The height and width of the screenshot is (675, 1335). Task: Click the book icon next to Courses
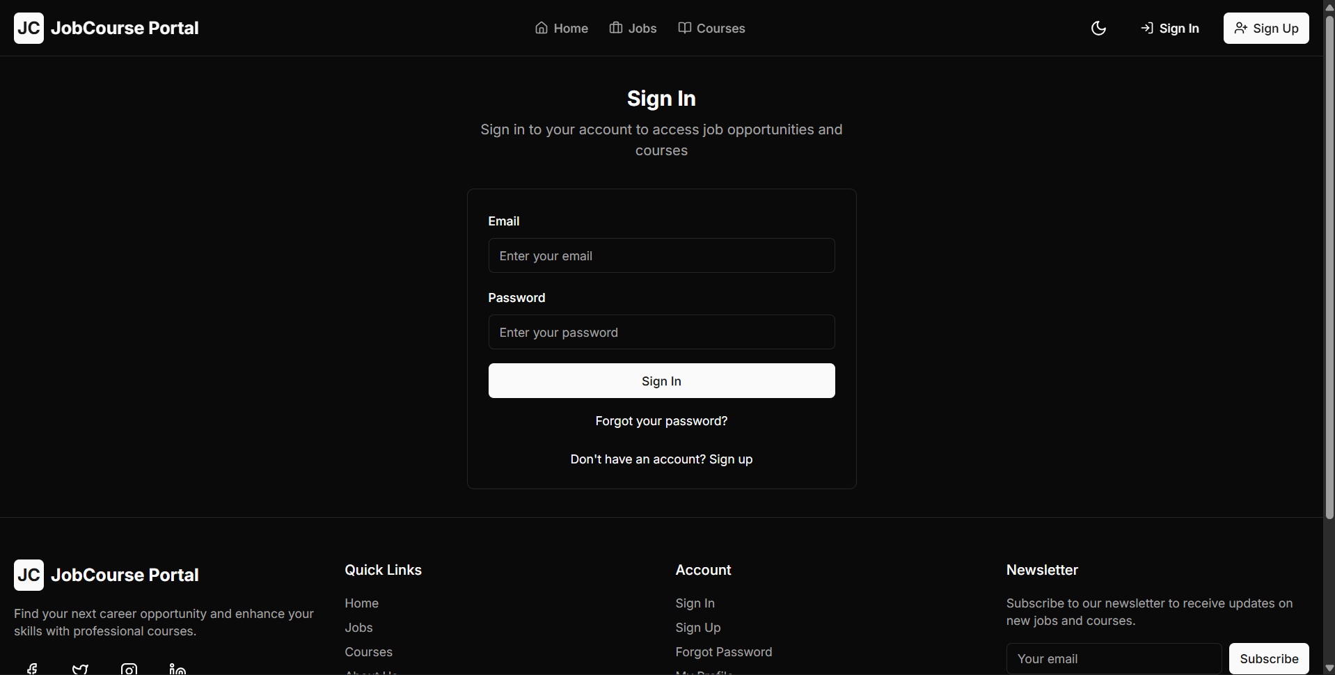click(x=685, y=28)
